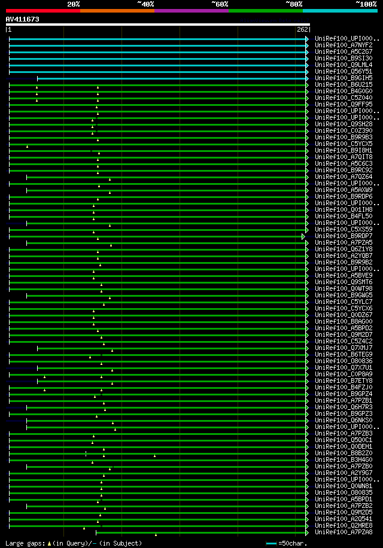Click the cyan alignment bar of UniRef100_A7NYF2
The width and height of the screenshot is (383, 548).
[157, 46]
